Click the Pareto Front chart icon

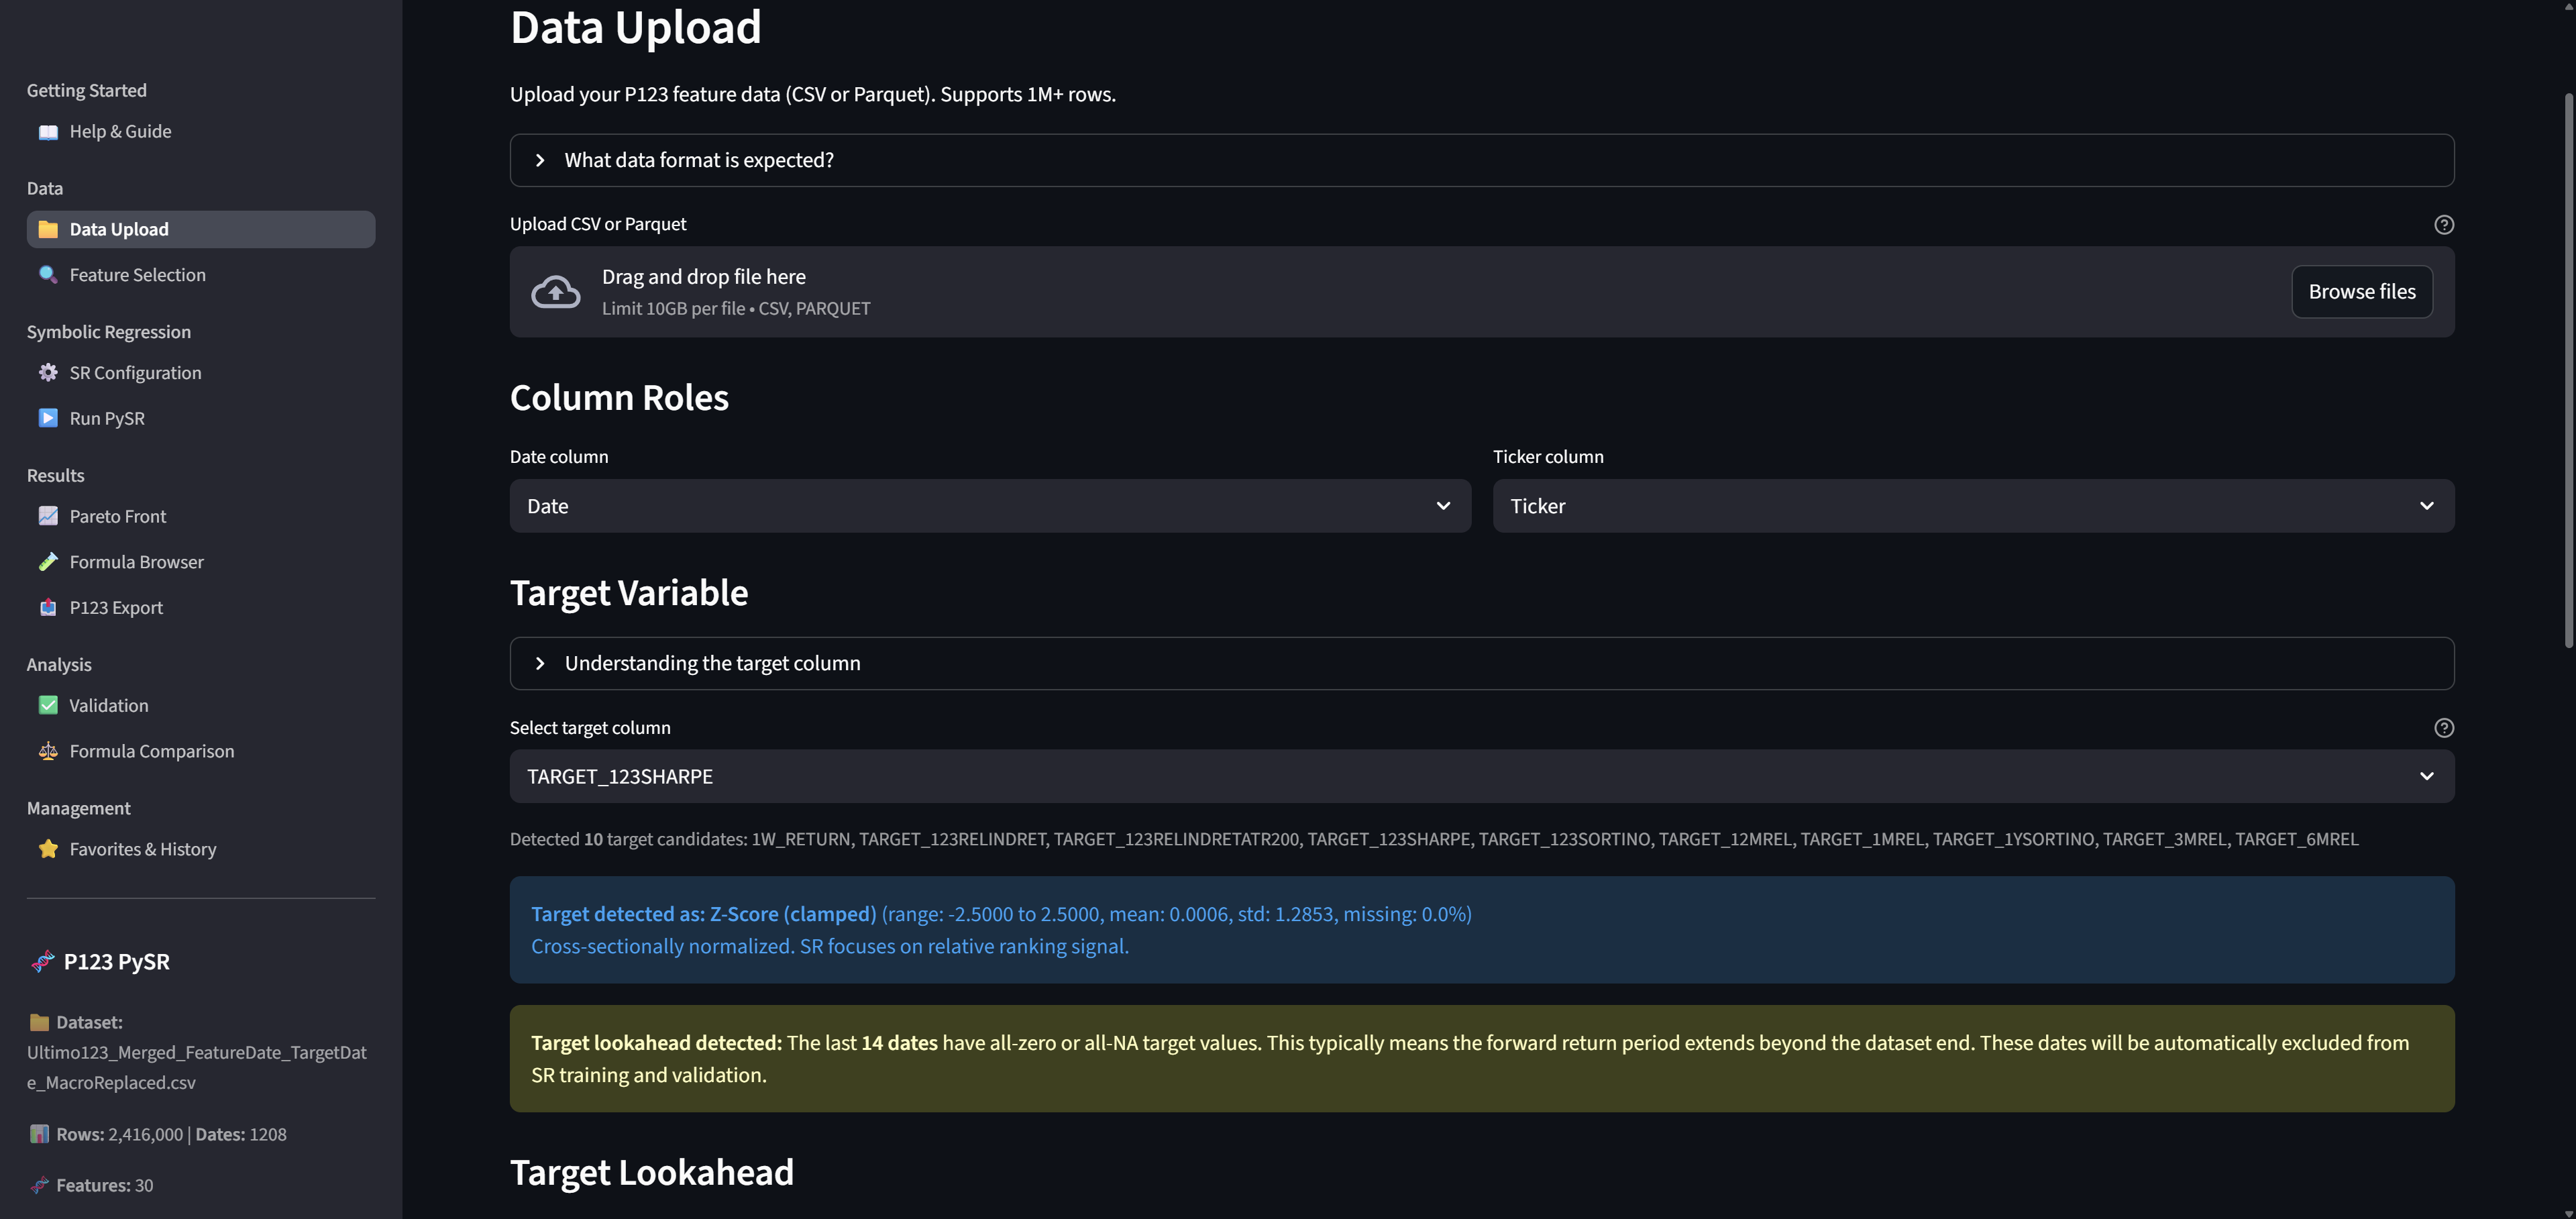(48, 516)
